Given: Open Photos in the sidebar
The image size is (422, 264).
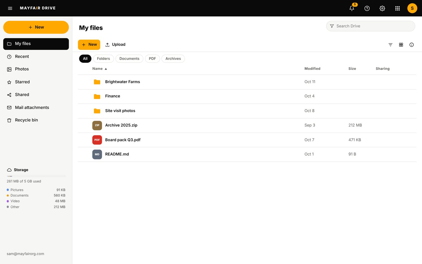Looking at the screenshot, I should coord(36,69).
